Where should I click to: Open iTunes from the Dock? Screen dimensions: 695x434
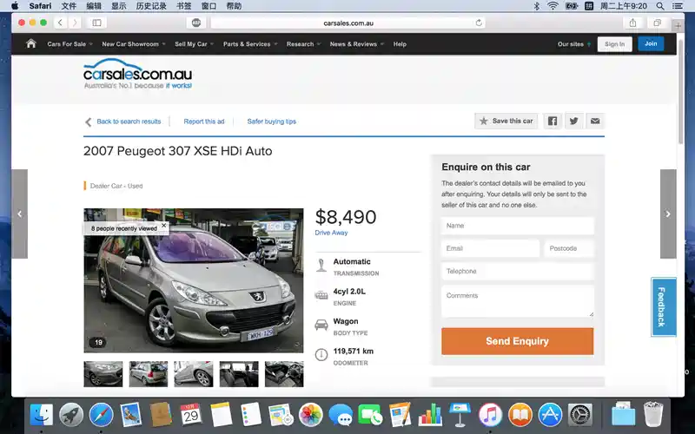490,415
